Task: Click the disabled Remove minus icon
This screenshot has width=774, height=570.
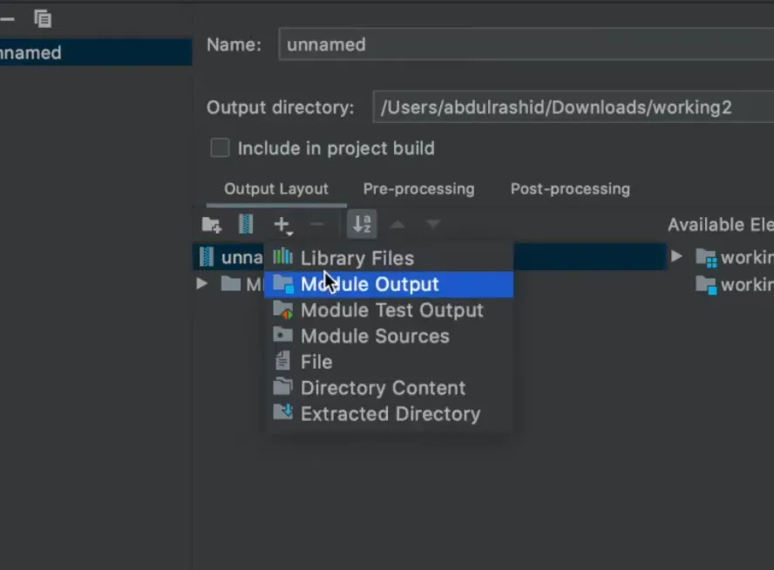Action: click(x=317, y=225)
